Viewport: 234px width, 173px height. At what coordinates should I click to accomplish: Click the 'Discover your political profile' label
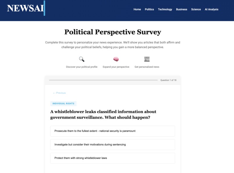pos(82,67)
